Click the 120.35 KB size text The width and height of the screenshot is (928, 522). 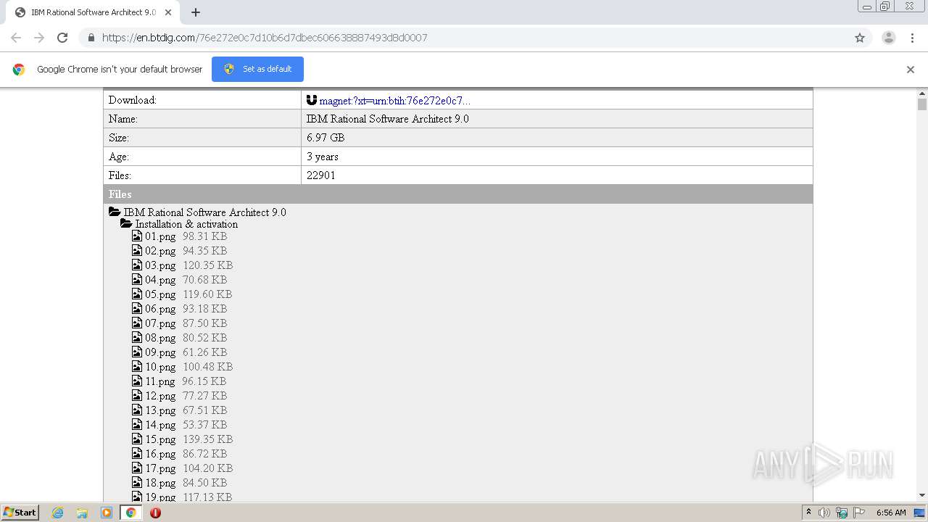tap(207, 265)
